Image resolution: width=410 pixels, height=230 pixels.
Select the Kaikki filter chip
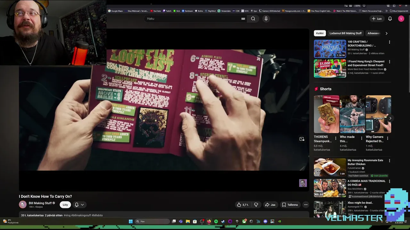tap(320, 33)
